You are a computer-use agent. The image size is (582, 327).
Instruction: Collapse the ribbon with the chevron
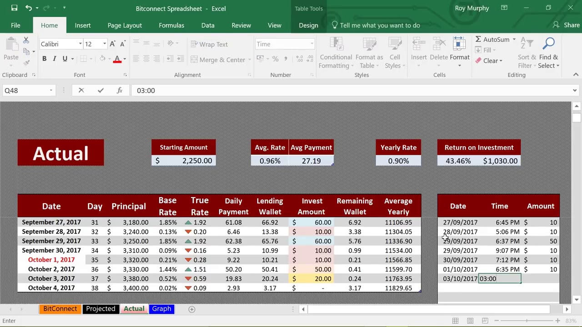point(576,74)
